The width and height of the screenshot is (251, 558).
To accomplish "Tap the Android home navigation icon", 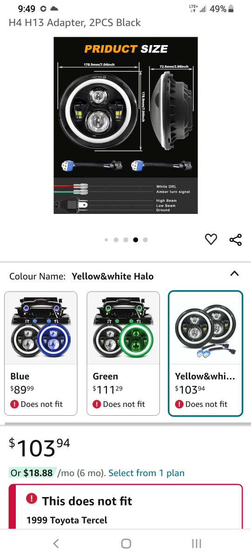I will tap(126, 543).
